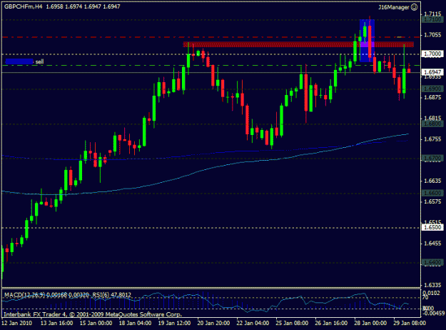
Task: Select the blue highlighted rectangle at the peak
Action: 367,41
